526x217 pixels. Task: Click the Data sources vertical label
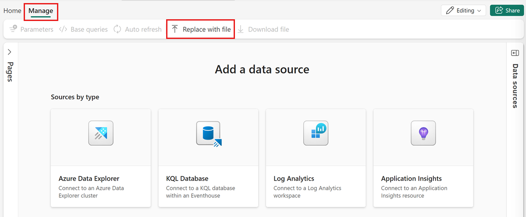(515, 86)
